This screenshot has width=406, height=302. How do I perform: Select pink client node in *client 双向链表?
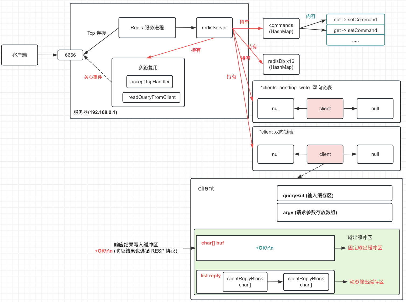point(325,154)
